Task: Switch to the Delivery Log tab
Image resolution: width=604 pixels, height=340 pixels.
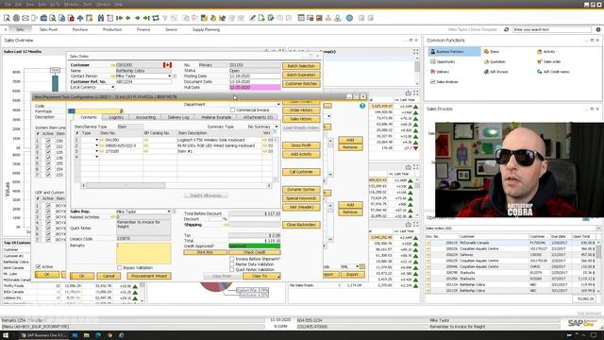Action: coord(178,117)
